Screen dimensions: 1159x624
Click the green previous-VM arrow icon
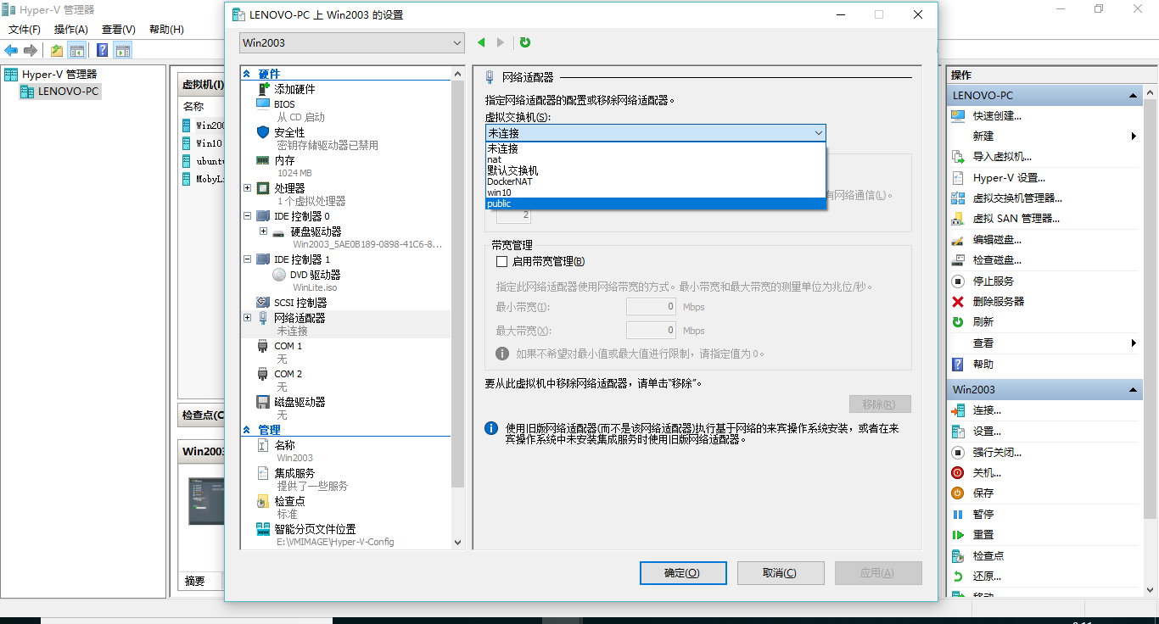[x=482, y=42]
